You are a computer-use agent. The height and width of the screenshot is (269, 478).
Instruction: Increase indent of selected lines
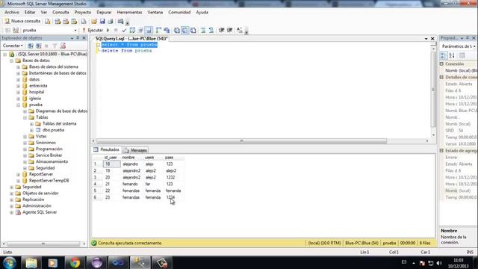[x=230, y=30]
